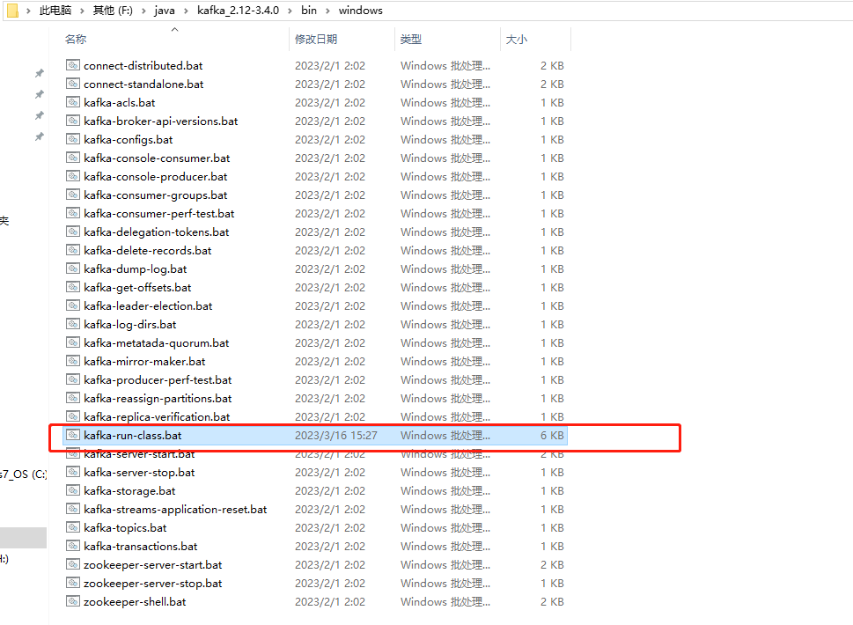
Task: Click the folder icon in address bar
Action: [12, 11]
